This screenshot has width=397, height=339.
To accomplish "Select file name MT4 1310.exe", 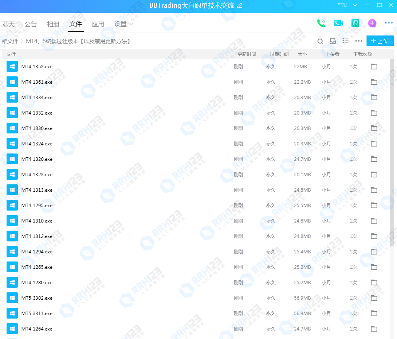I will pyautogui.click(x=37, y=221).
